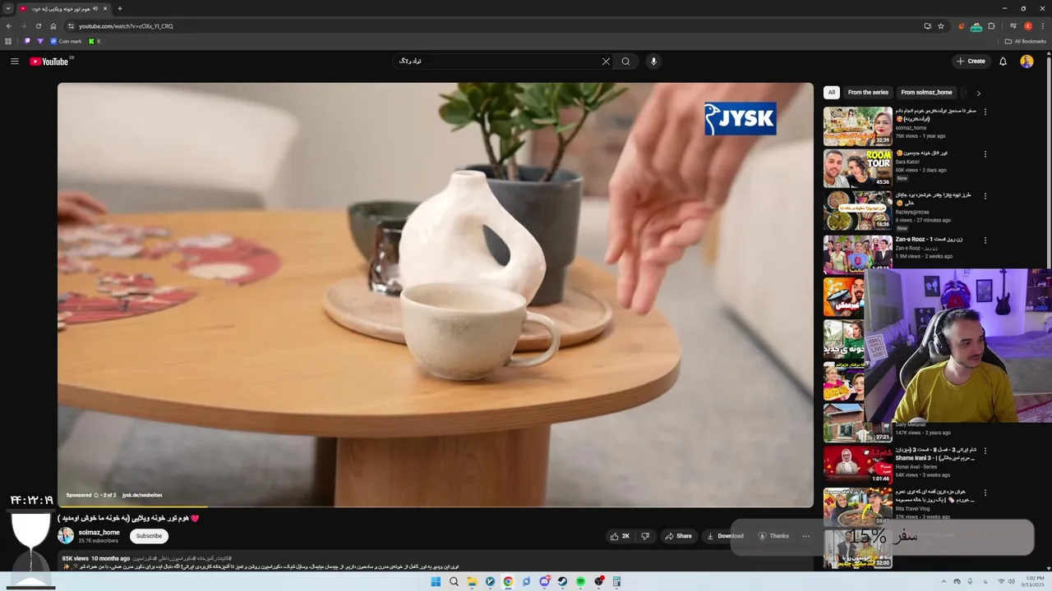Image resolution: width=1052 pixels, height=591 pixels.
Task: Go back in the browser
Action: click(x=9, y=26)
